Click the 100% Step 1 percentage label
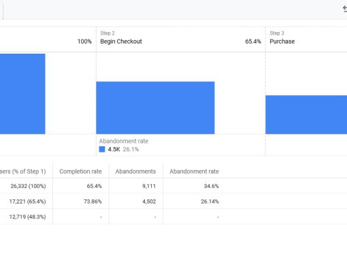 point(84,42)
